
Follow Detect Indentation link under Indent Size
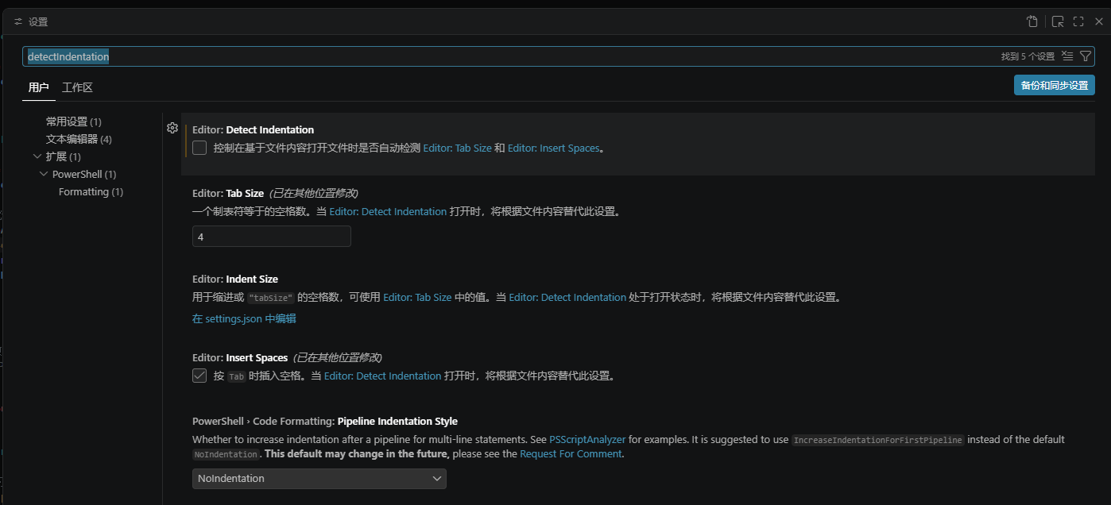tap(567, 297)
